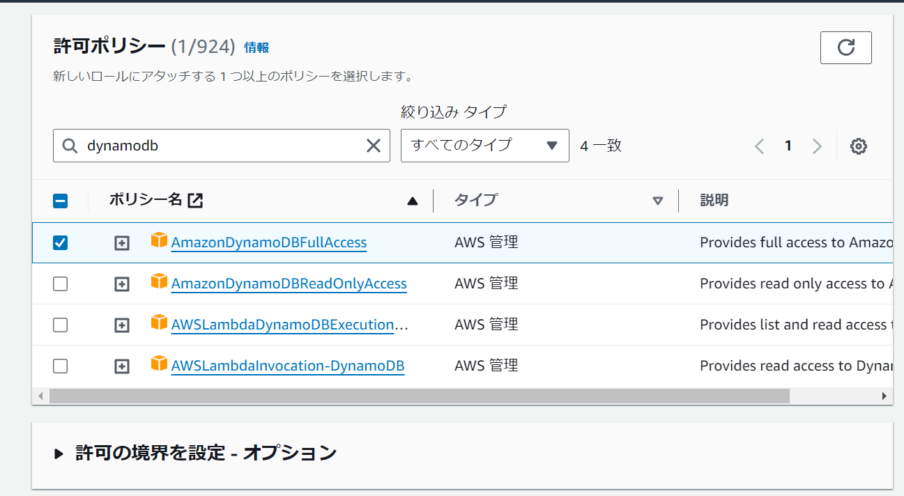The image size is (904, 496).
Task: Click AWS 管理 in AWSLambdaInvocation-DynamoDB row
Action: coord(487,366)
